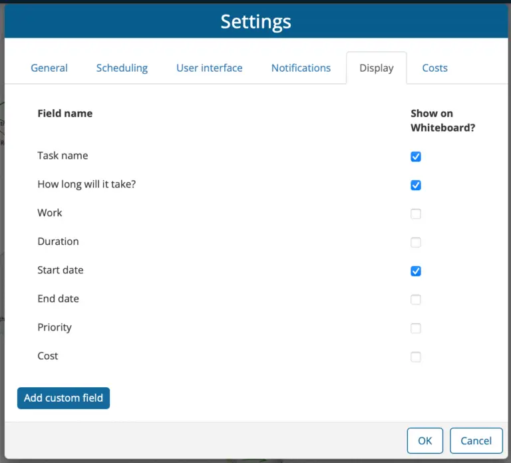Uncheck the Task name whiteboard checkbox

point(415,157)
